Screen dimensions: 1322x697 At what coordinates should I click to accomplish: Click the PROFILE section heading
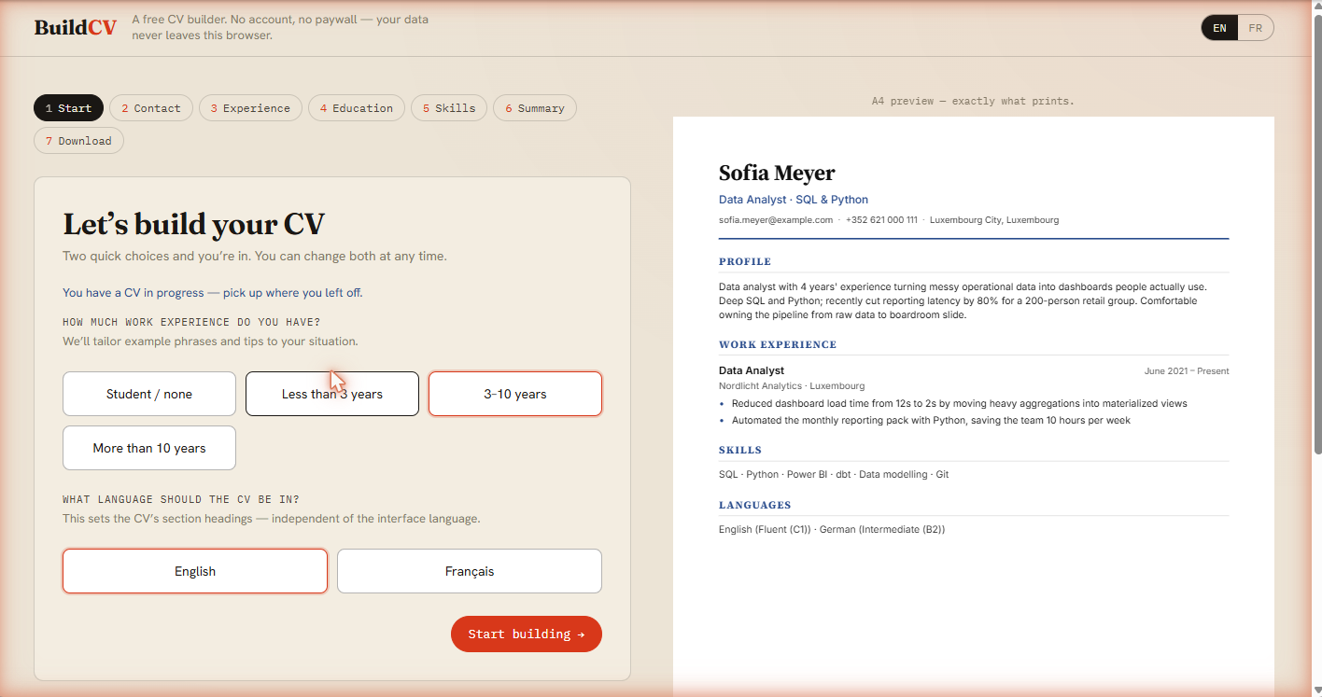point(745,262)
